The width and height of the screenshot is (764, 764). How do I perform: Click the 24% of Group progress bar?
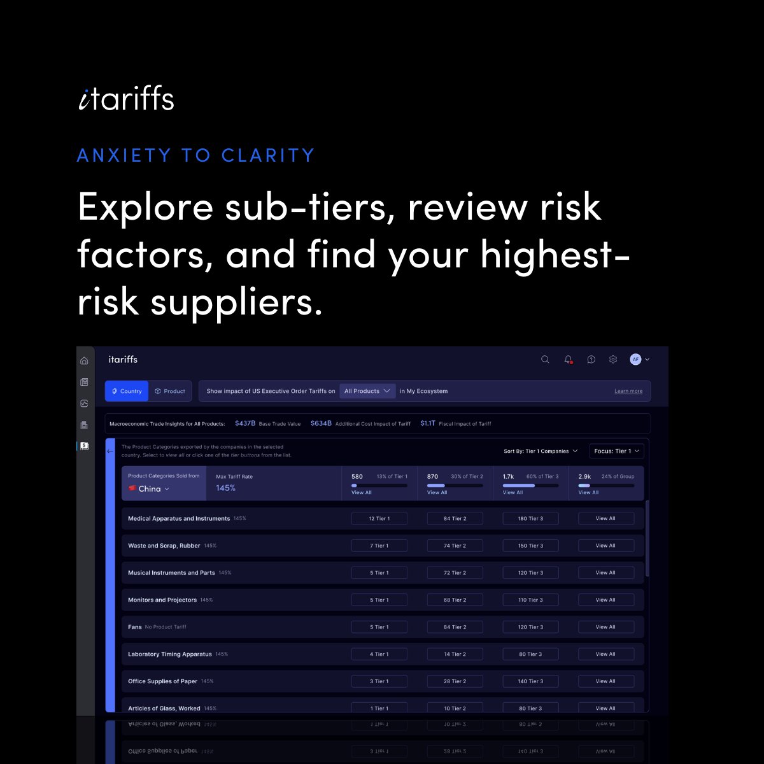pyautogui.click(x=606, y=485)
